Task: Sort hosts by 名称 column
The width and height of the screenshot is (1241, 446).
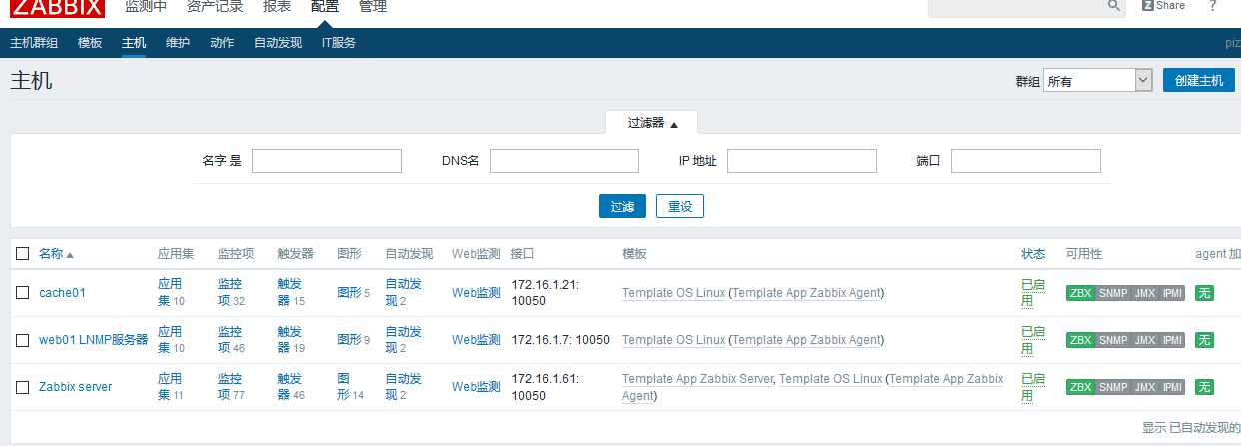Action: [56, 254]
